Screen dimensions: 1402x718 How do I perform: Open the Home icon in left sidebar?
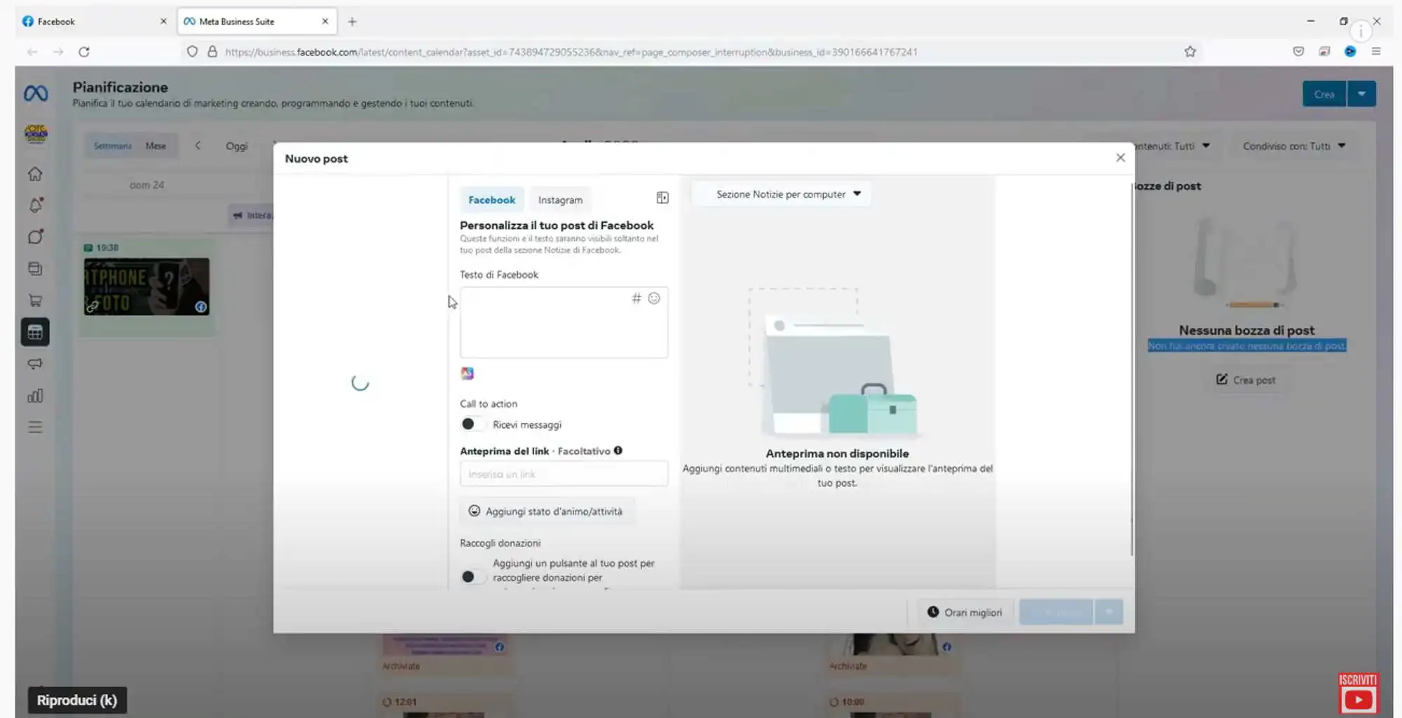pos(35,174)
